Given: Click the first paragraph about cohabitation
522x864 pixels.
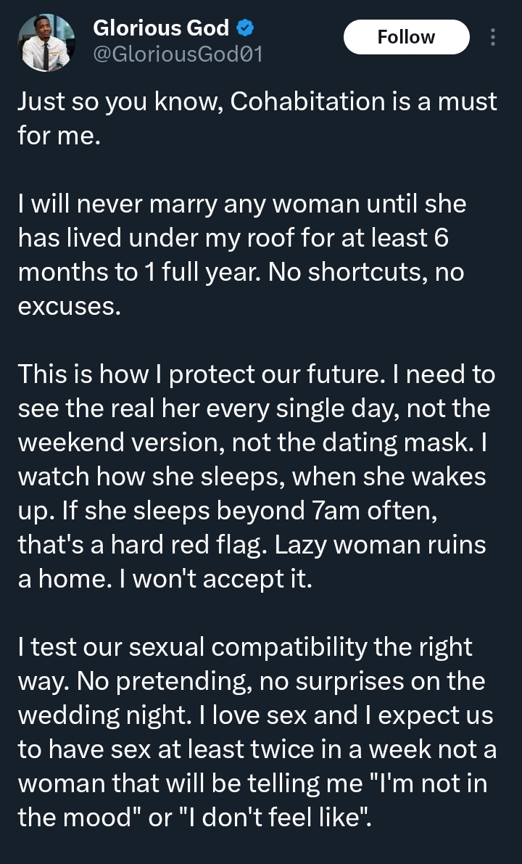Looking at the screenshot, I should pyautogui.click(x=256, y=118).
